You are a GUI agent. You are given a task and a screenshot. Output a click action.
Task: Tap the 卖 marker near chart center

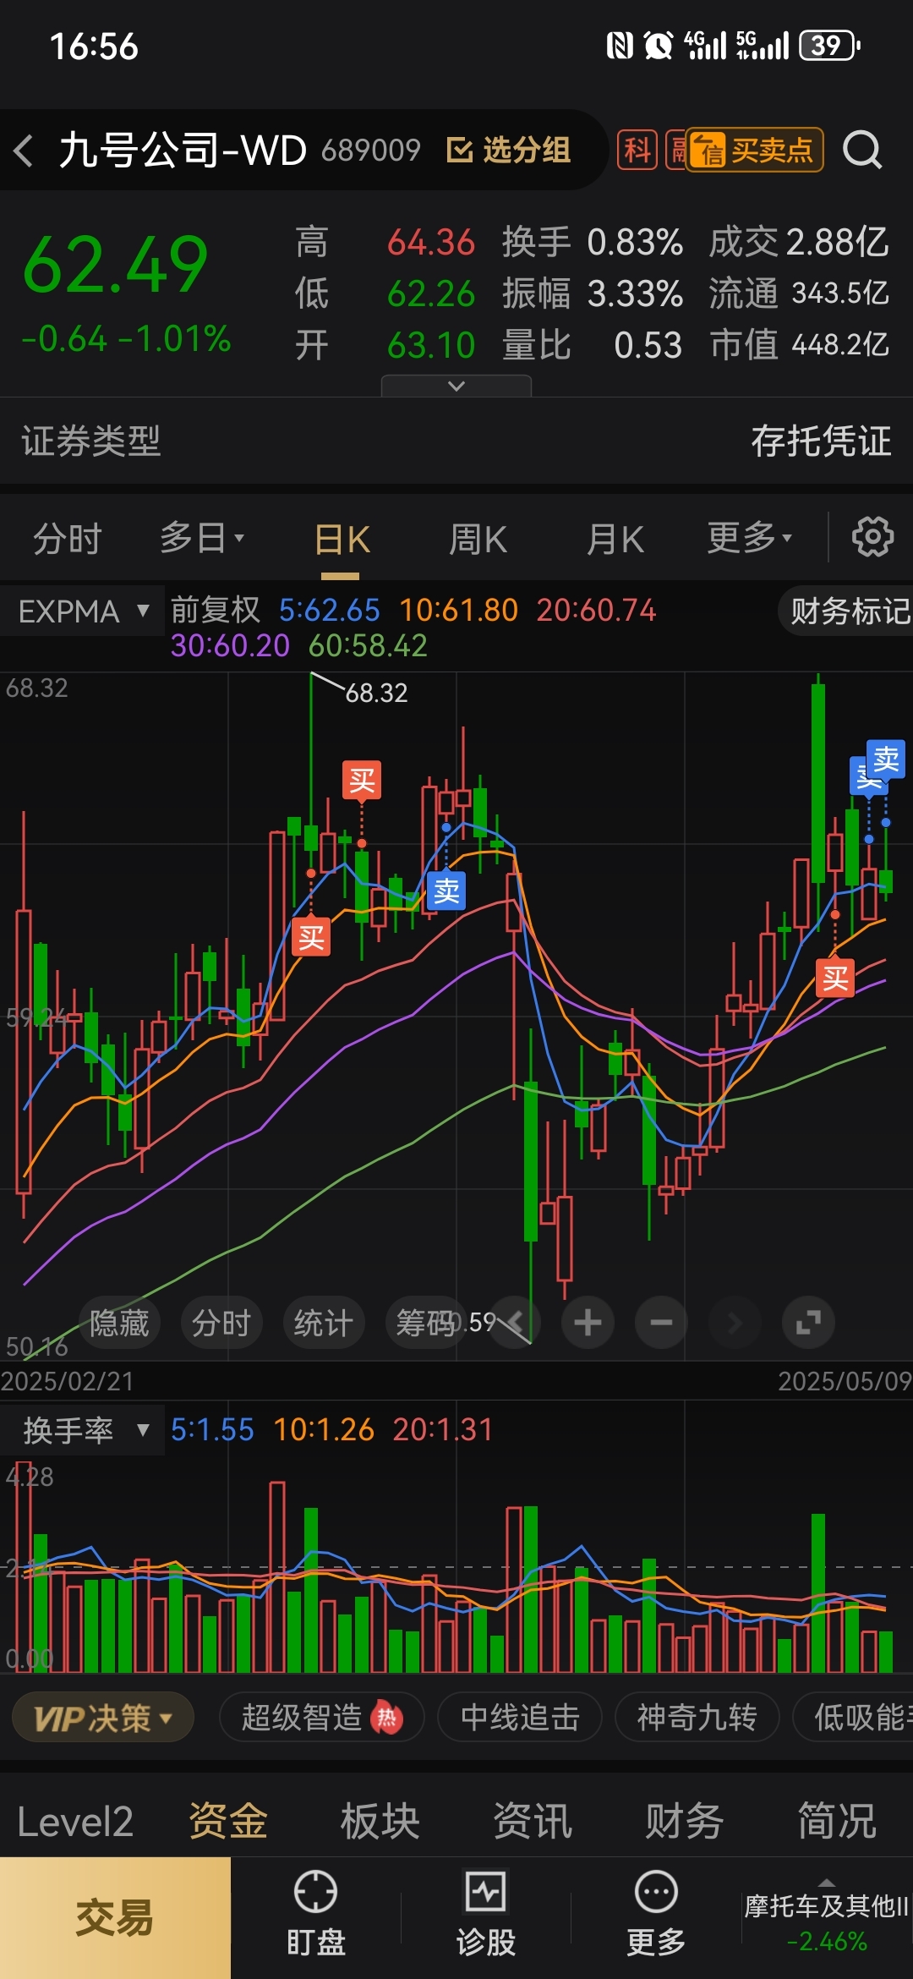pyautogui.click(x=446, y=891)
